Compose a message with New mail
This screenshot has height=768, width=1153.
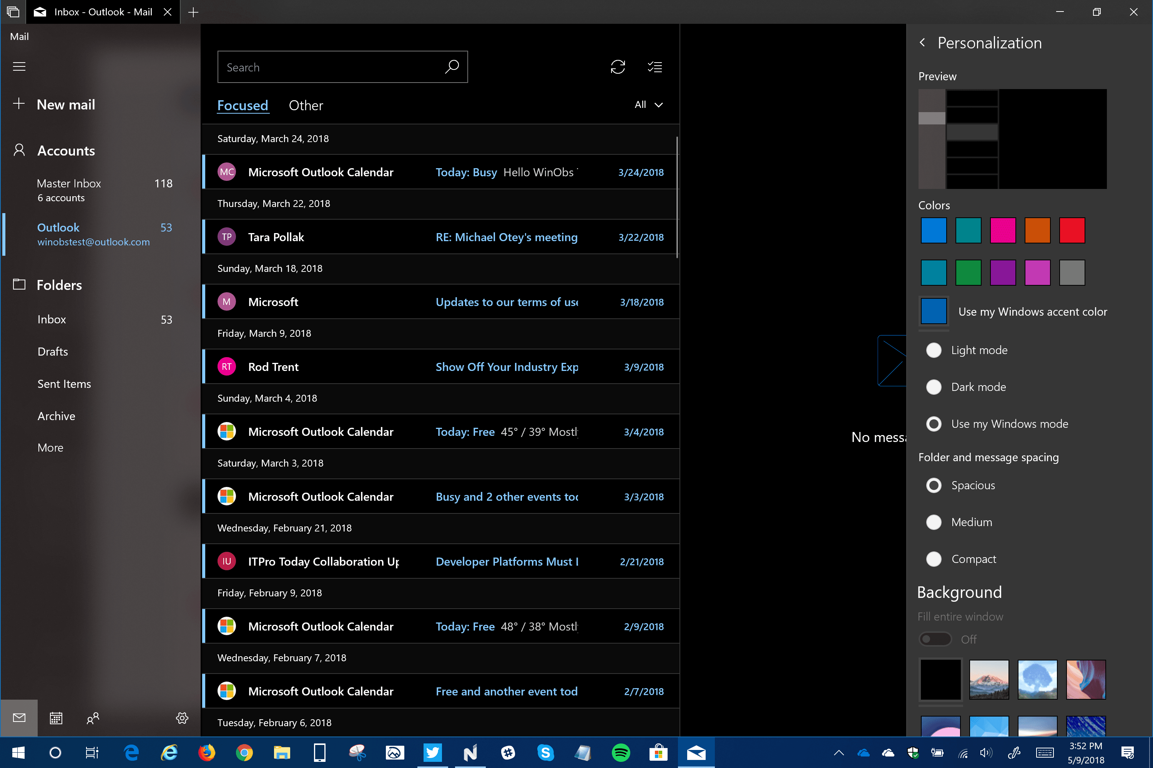pyautogui.click(x=66, y=104)
